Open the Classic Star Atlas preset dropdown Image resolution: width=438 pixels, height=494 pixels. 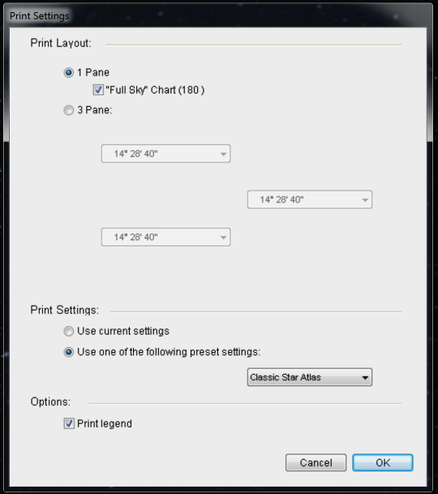click(x=309, y=377)
